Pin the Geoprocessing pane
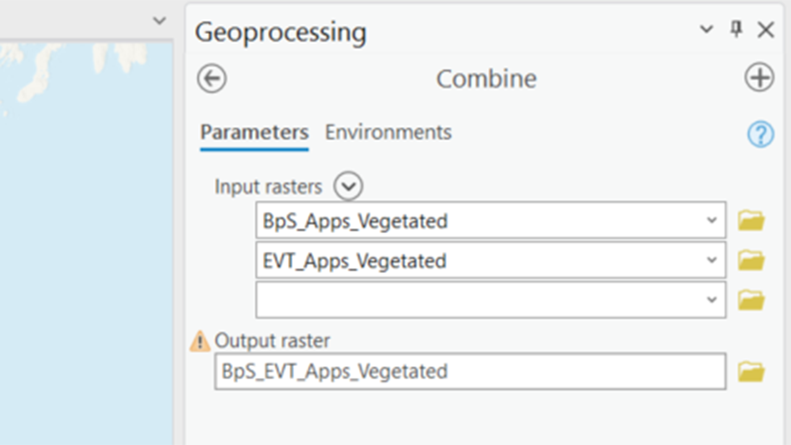 pyautogui.click(x=736, y=29)
